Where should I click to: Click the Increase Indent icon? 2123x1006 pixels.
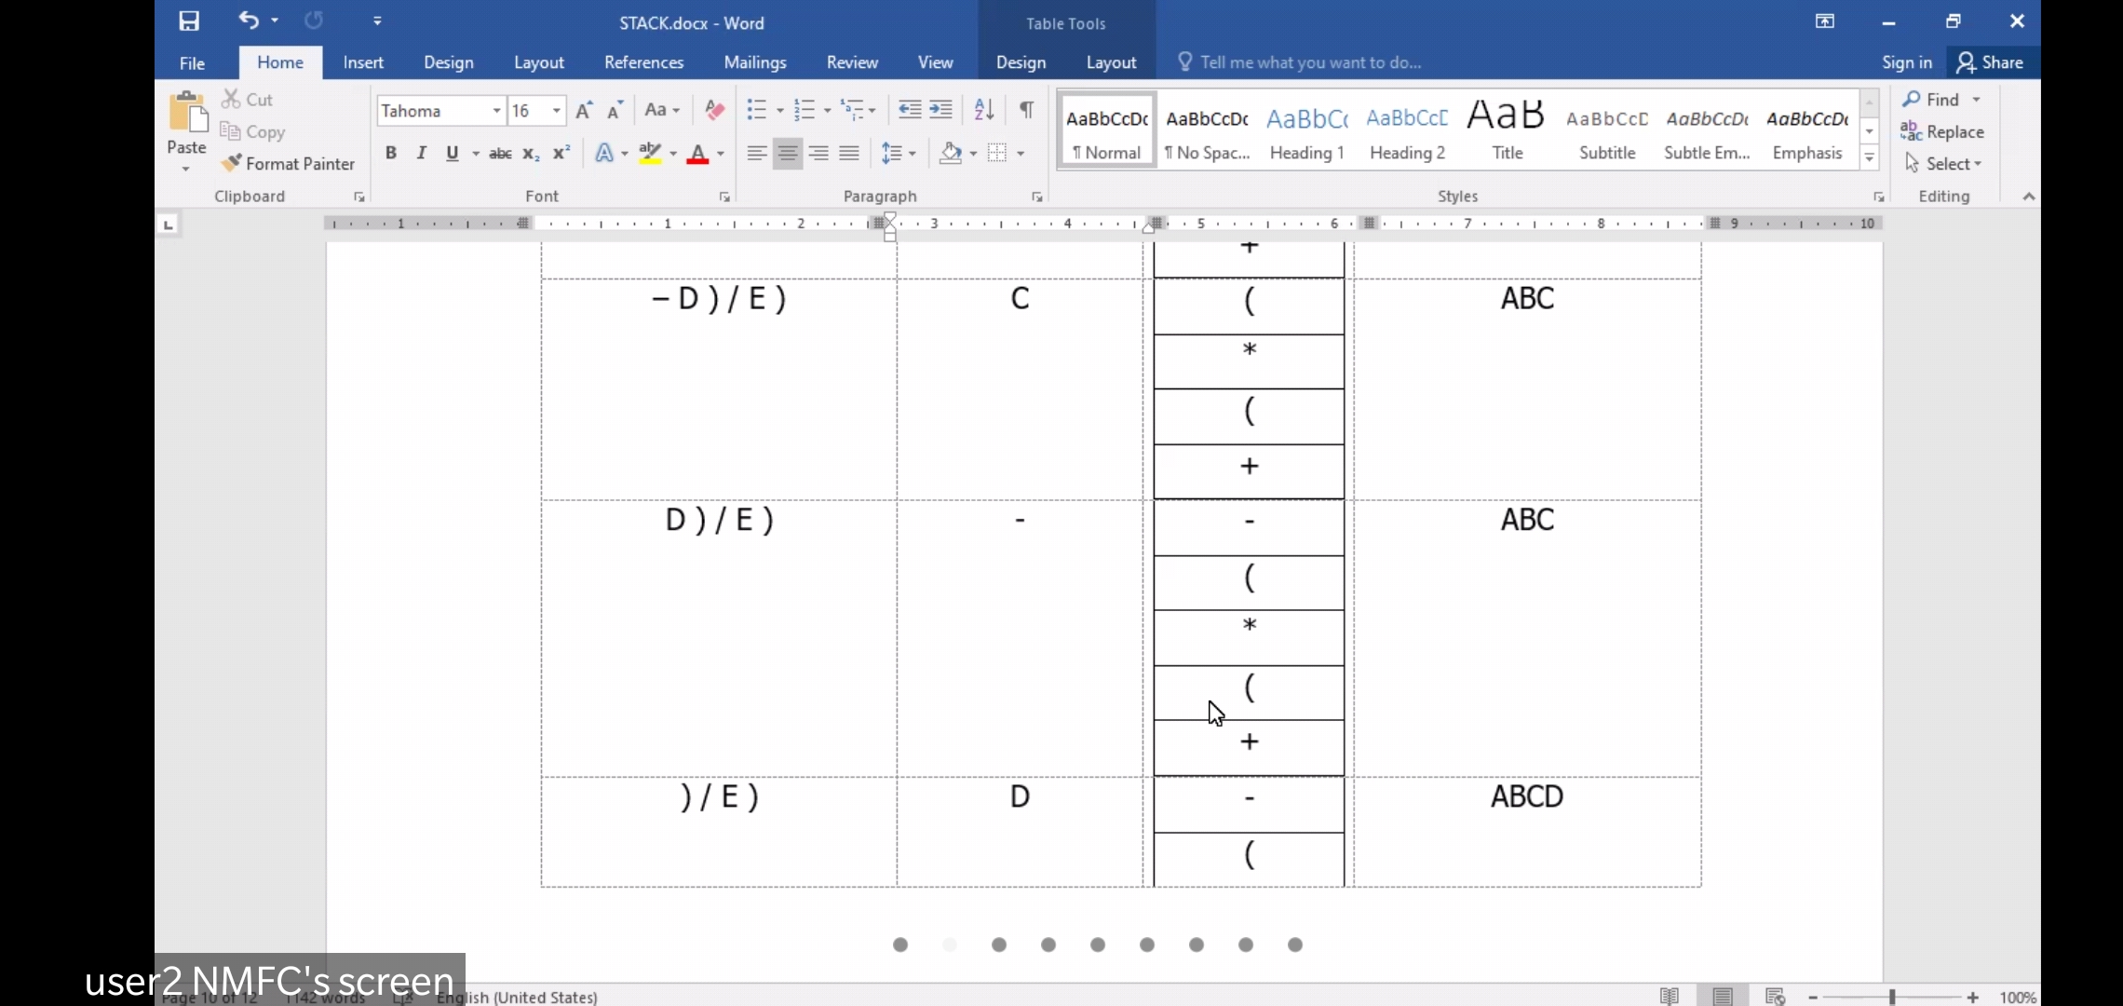click(x=941, y=110)
